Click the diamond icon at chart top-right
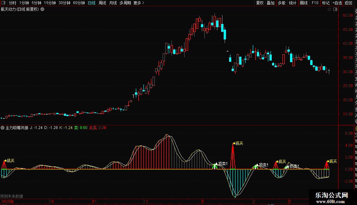Image resolution: width=357 pixels, height=205 pixels. [329, 9]
